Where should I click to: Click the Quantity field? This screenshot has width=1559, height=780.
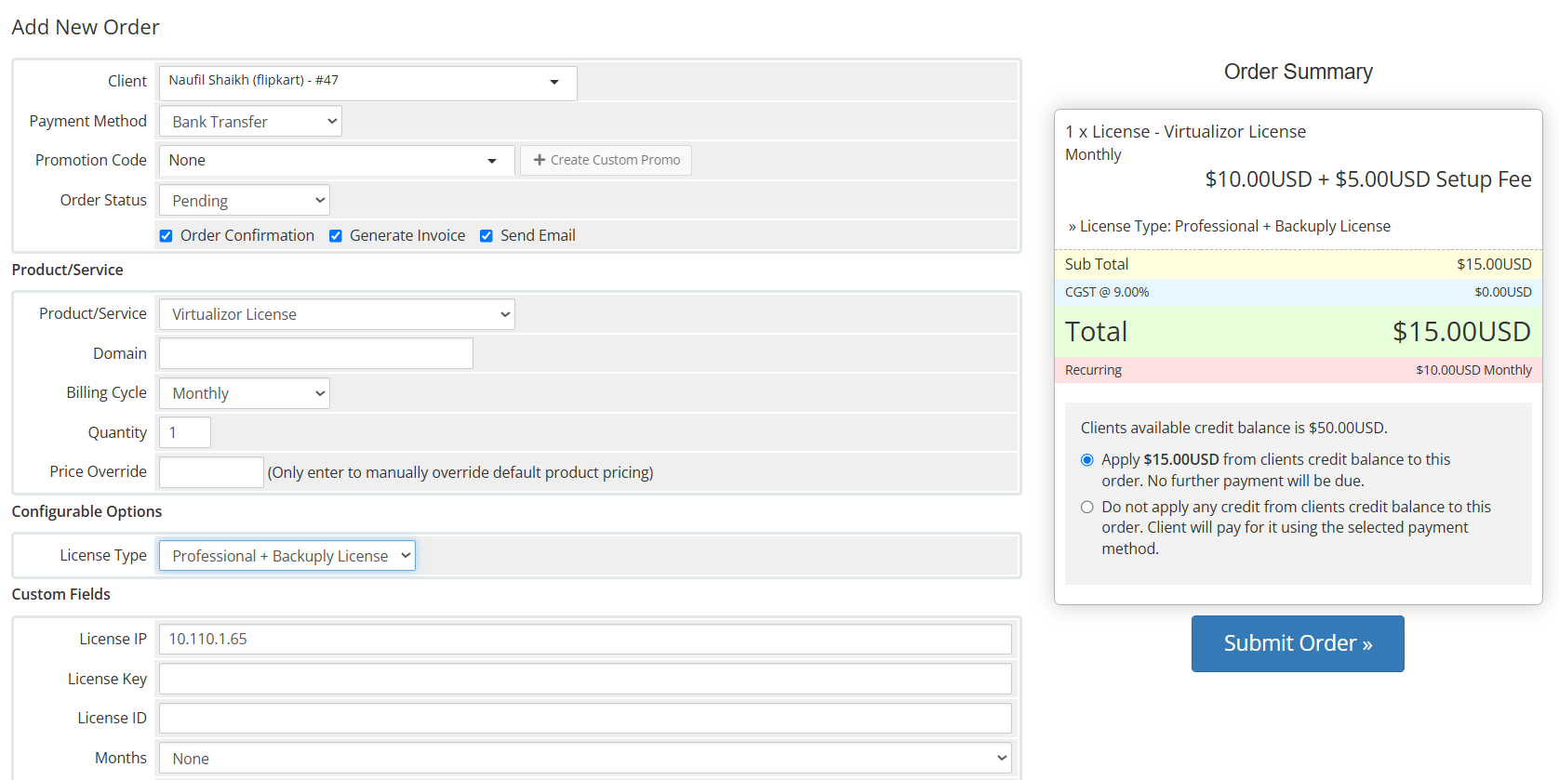(185, 432)
